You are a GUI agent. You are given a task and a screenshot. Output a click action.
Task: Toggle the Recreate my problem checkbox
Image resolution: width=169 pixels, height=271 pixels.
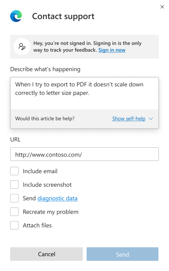(x=14, y=212)
